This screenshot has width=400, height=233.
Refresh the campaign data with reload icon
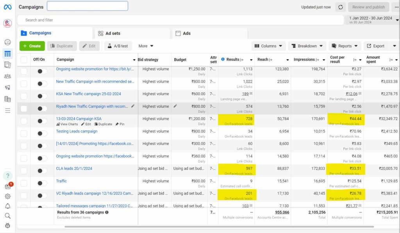click(x=340, y=7)
